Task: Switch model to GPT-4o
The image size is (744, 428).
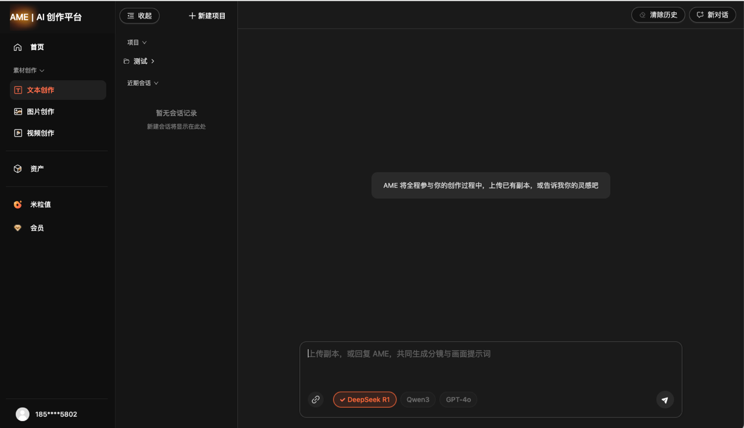Action: 458,400
